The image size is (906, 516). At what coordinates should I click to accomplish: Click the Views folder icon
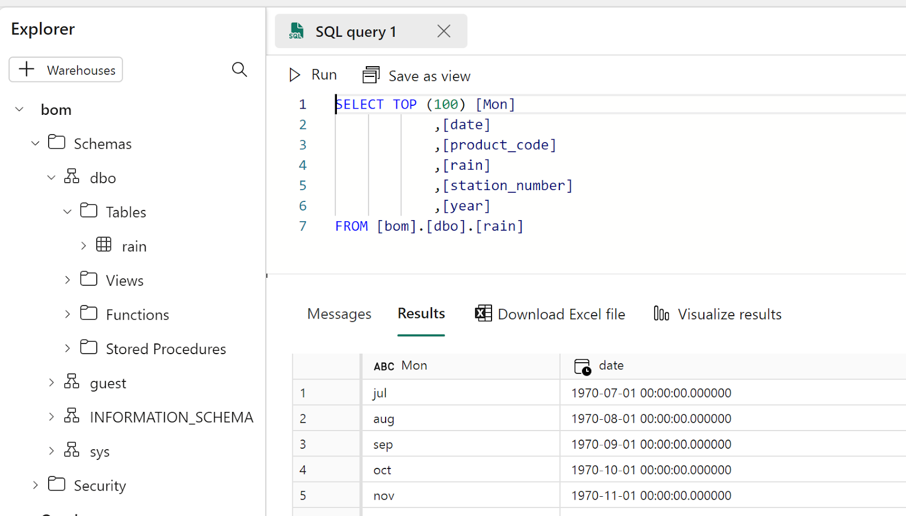[x=89, y=279]
